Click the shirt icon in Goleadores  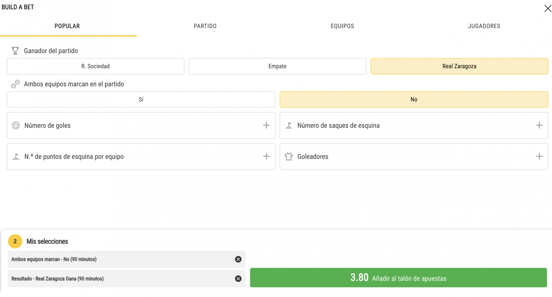point(288,157)
